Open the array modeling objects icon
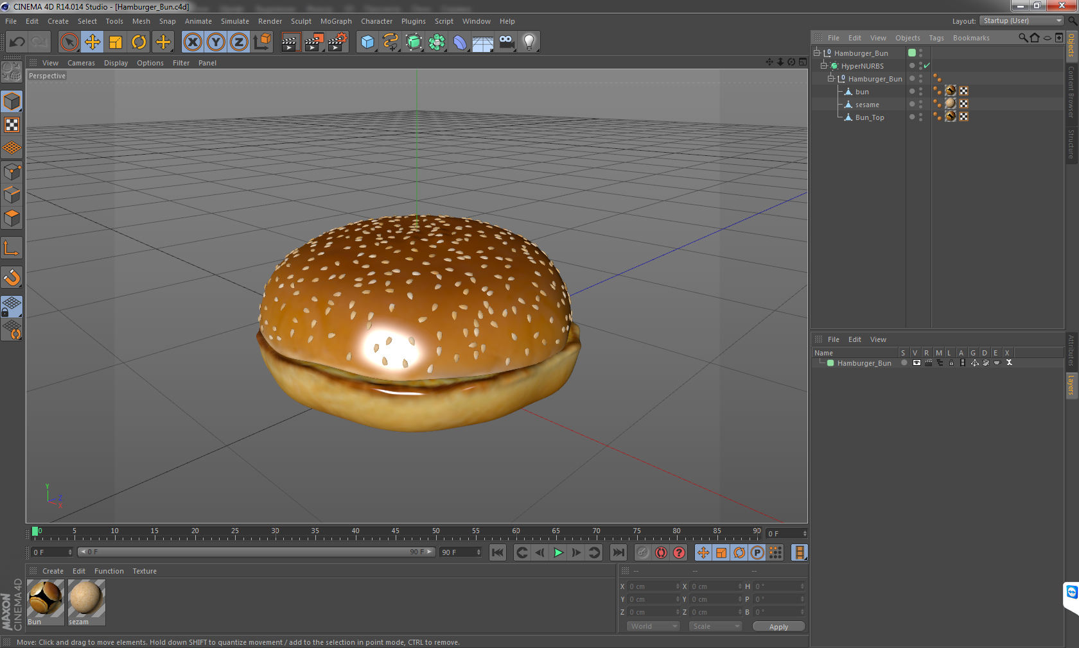Viewport: 1079px width, 648px height. [437, 42]
